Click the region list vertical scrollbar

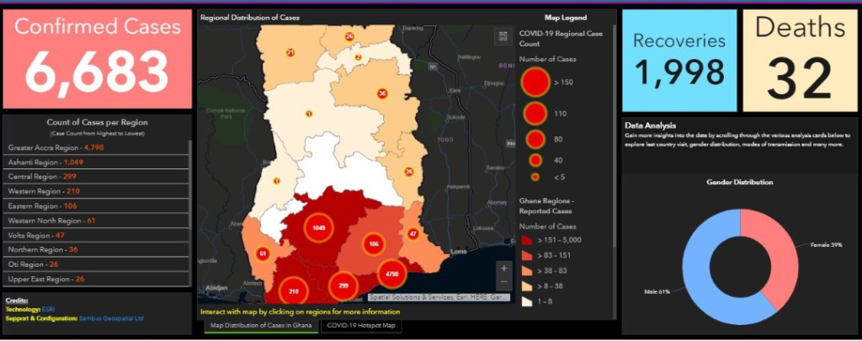point(190,210)
